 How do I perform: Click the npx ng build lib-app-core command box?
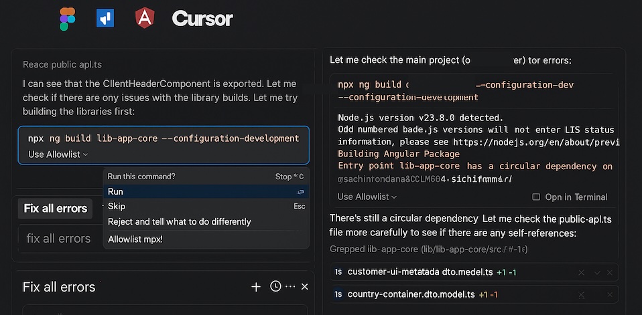pyautogui.click(x=164, y=138)
